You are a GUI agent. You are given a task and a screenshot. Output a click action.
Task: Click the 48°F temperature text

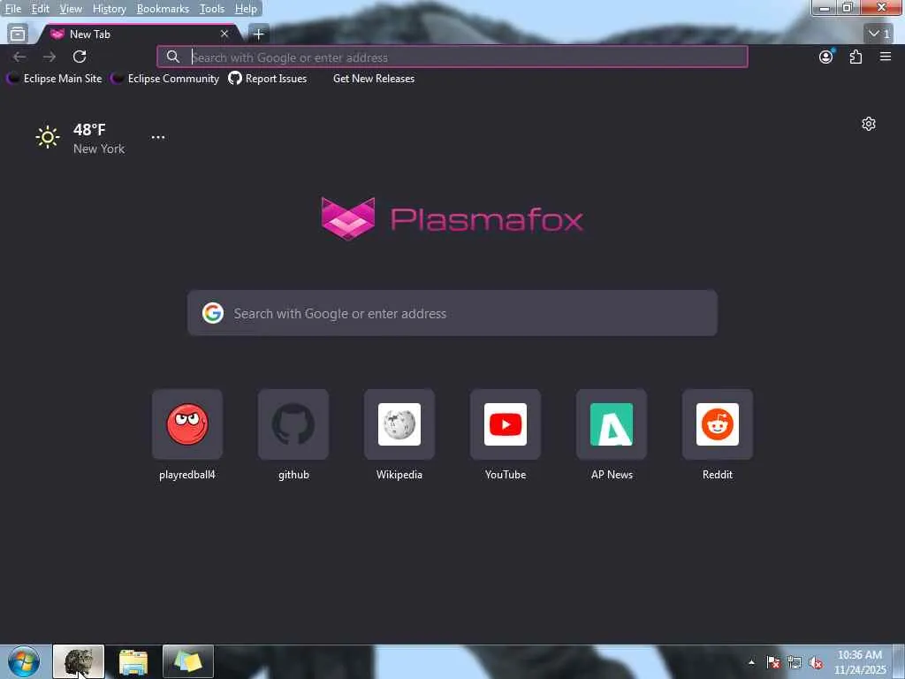(89, 129)
